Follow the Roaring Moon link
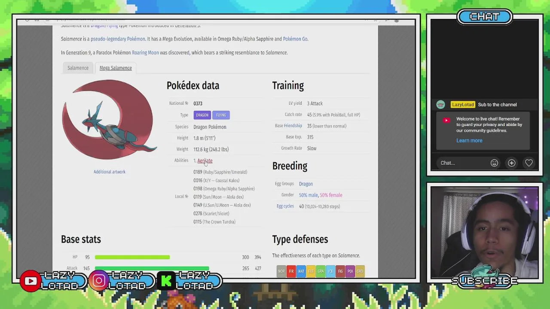 (145, 53)
